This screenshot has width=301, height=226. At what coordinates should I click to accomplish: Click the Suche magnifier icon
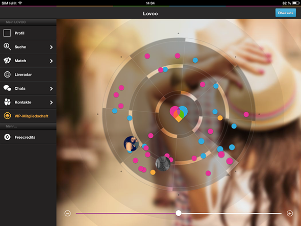tap(7, 46)
